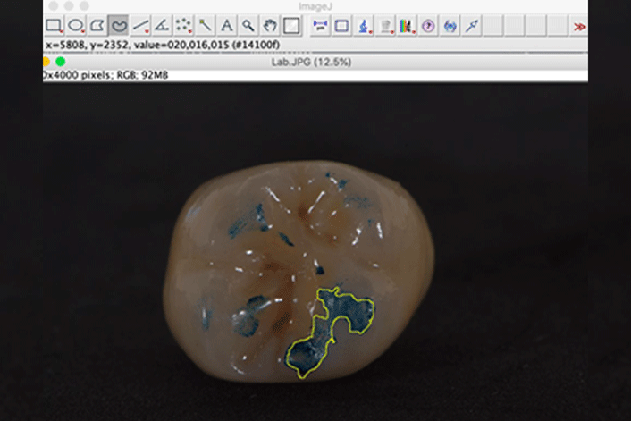Click the yellow minimize button of Lab.JPG
This screenshot has width=631, height=421.
click(x=46, y=62)
